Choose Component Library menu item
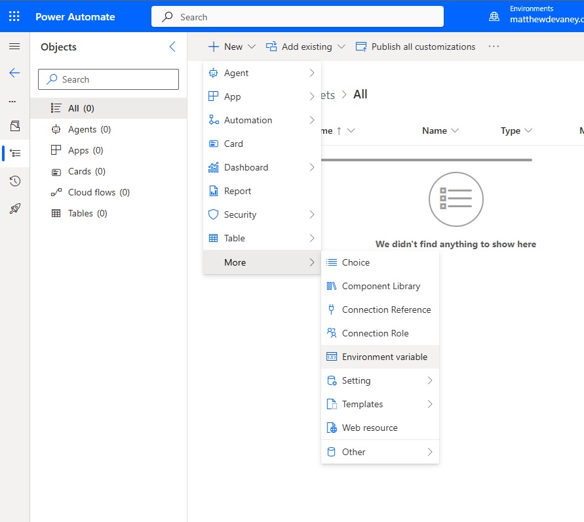The height and width of the screenshot is (522, 584). [380, 286]
